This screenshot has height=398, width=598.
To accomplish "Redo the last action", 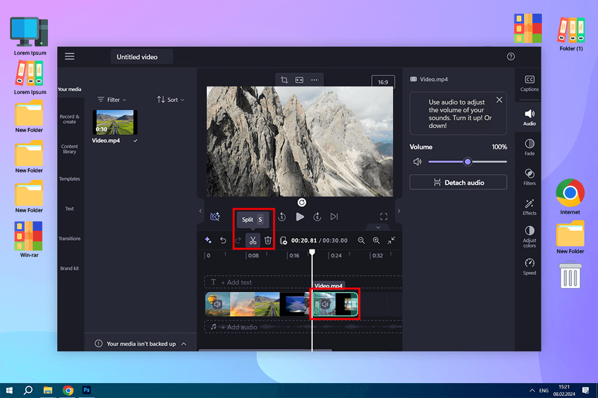I will click(238, 240).
